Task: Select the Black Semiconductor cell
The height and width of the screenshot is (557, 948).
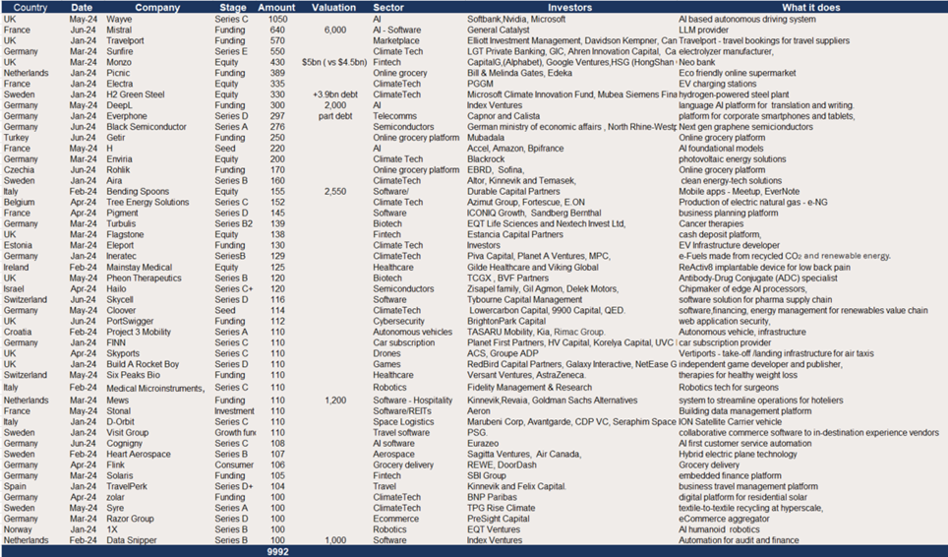Action: click(147, 127)
